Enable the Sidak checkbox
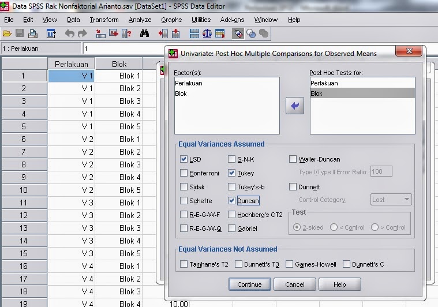Viewport: 438px width, 307px height. 184,186
